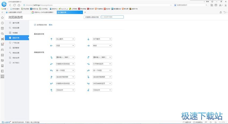
Task: Open 快捷键 in settings sidebar
Action: (17, 33)
